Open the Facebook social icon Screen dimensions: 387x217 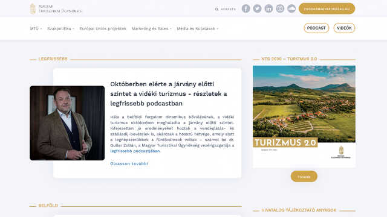[246, 8]
